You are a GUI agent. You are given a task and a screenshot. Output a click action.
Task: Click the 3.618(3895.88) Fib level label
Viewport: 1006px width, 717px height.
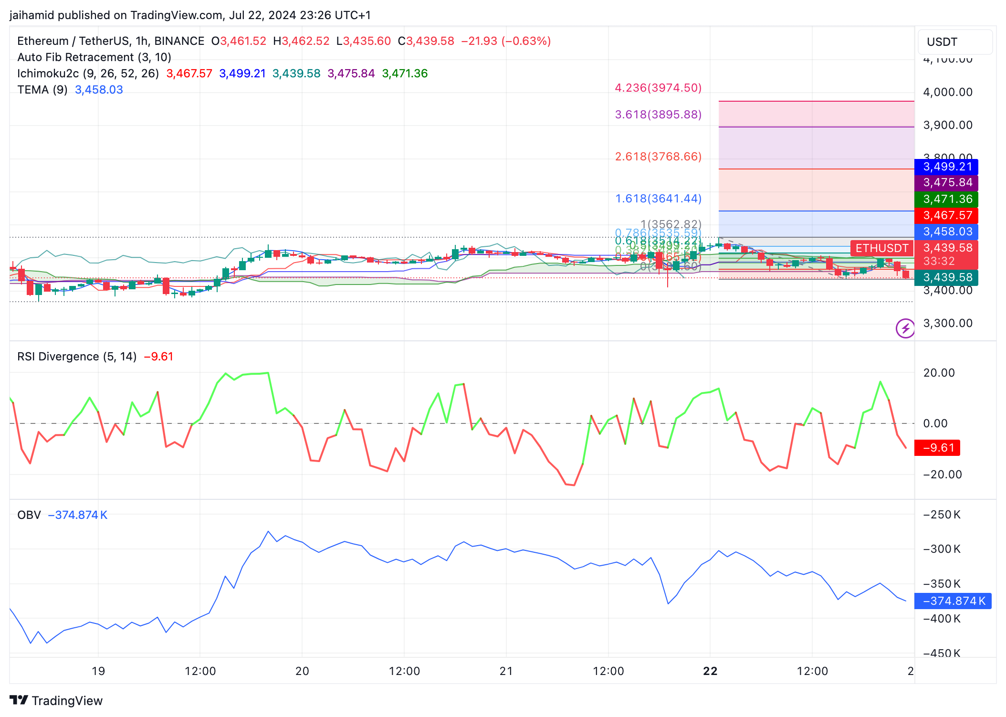[658, 115]
